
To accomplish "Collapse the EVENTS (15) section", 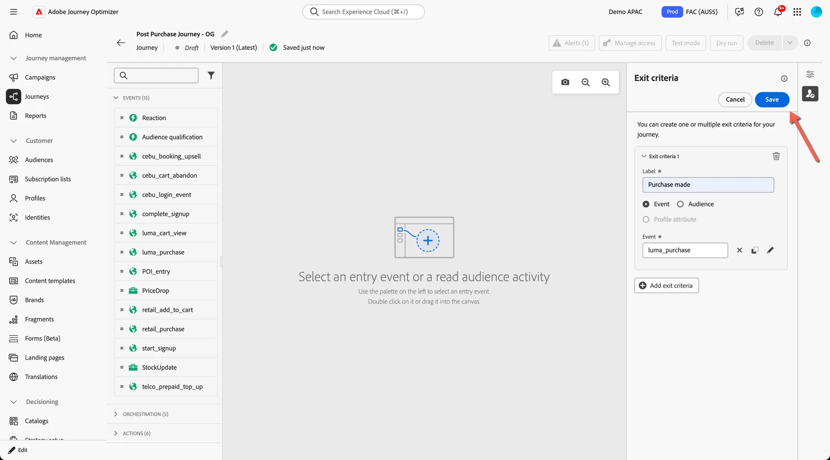I will [116, 97].
